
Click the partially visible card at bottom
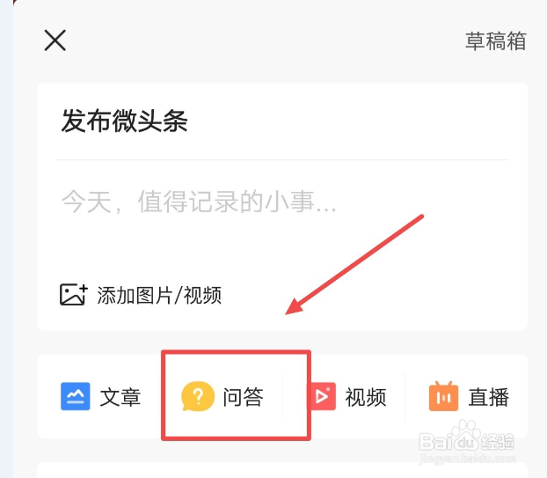tap(282, 470)
